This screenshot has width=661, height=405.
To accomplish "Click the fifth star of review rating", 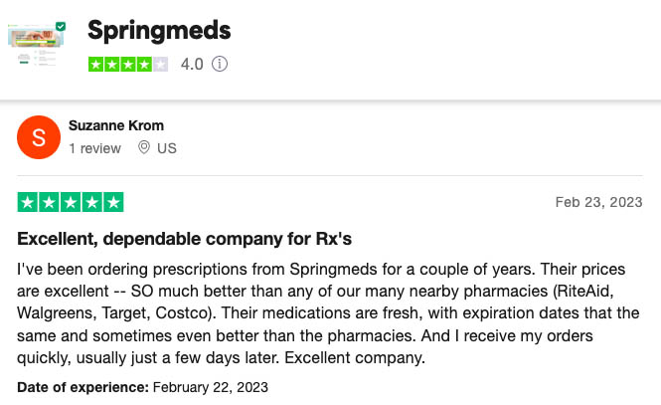I will 113,202.
